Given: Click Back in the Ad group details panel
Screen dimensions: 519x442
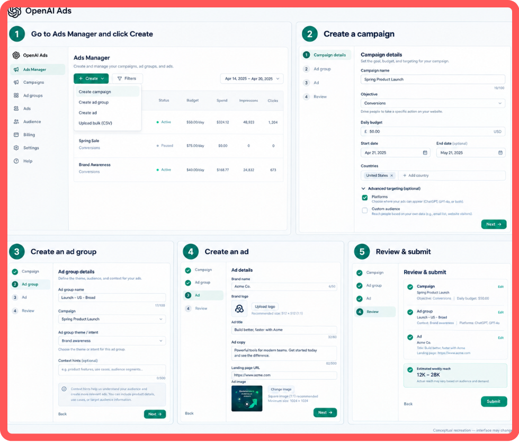Looking at the screenshot, I should coord(62,414).
